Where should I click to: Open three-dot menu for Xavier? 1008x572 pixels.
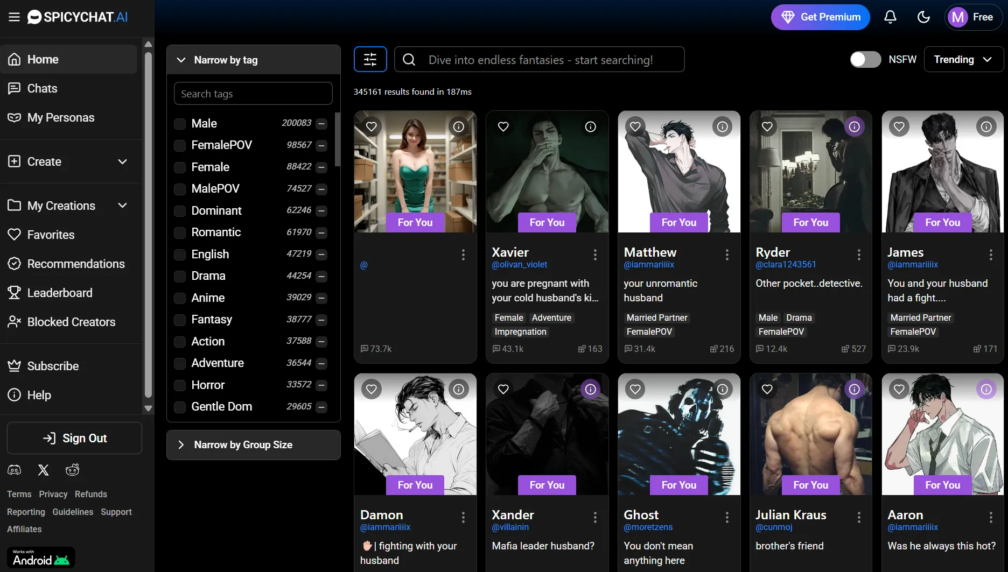tap(595, 255)
